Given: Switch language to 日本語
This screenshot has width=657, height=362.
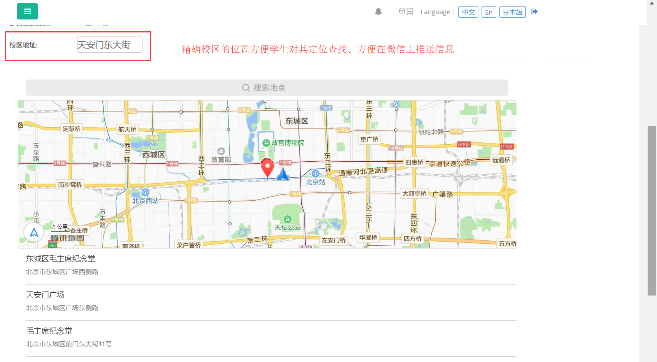Looking at the screenshot, I should (512, 12).
